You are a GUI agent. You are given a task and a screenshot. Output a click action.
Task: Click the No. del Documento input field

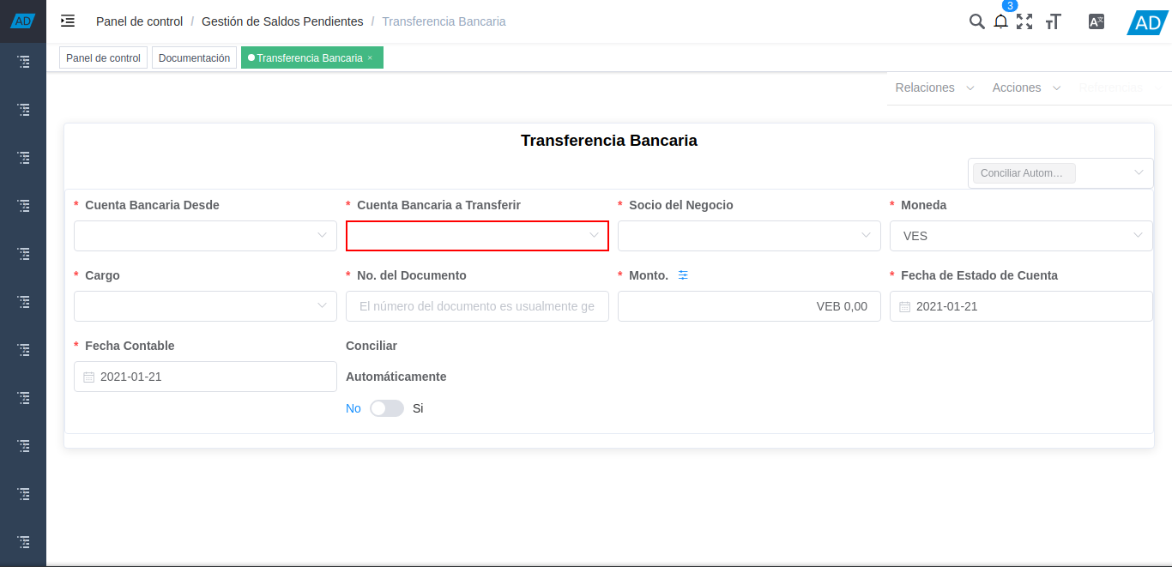tap(477, 305)
